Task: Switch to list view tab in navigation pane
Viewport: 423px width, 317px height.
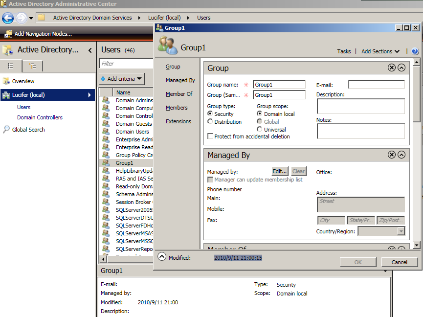Action: pyautogui.click(x=11, y=66)
